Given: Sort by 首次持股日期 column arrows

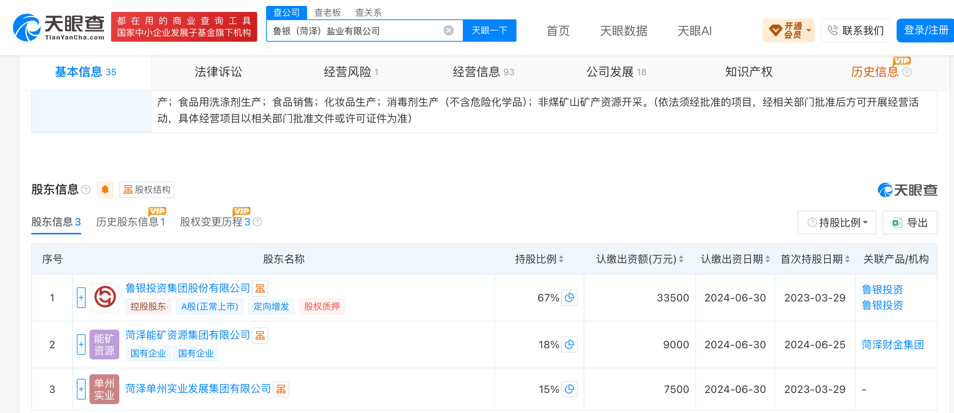Looking at the screenshot, I should (x=847, y=259).
